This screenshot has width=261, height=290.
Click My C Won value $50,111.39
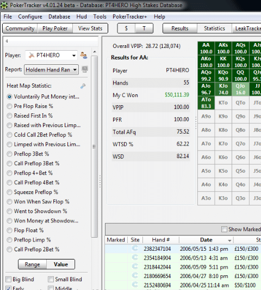point(177,95)
